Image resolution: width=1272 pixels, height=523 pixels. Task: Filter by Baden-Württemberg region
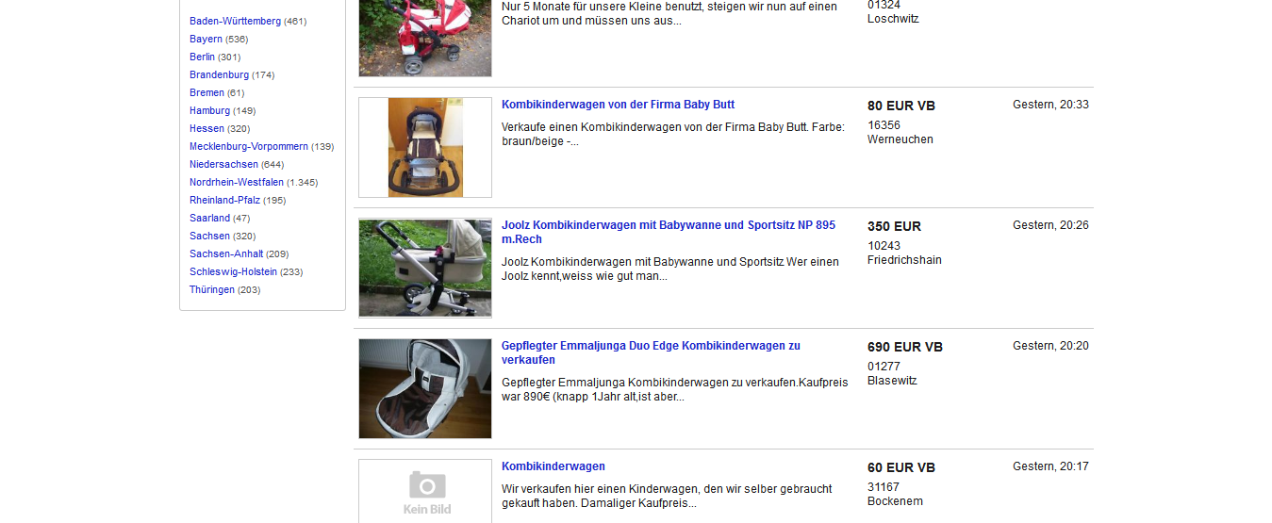[235, 21]
